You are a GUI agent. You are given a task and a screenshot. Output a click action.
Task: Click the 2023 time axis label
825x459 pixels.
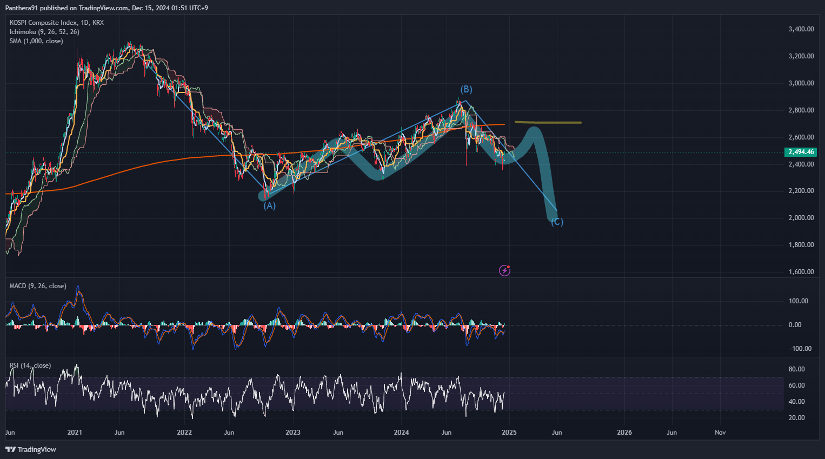click(293, 433)
